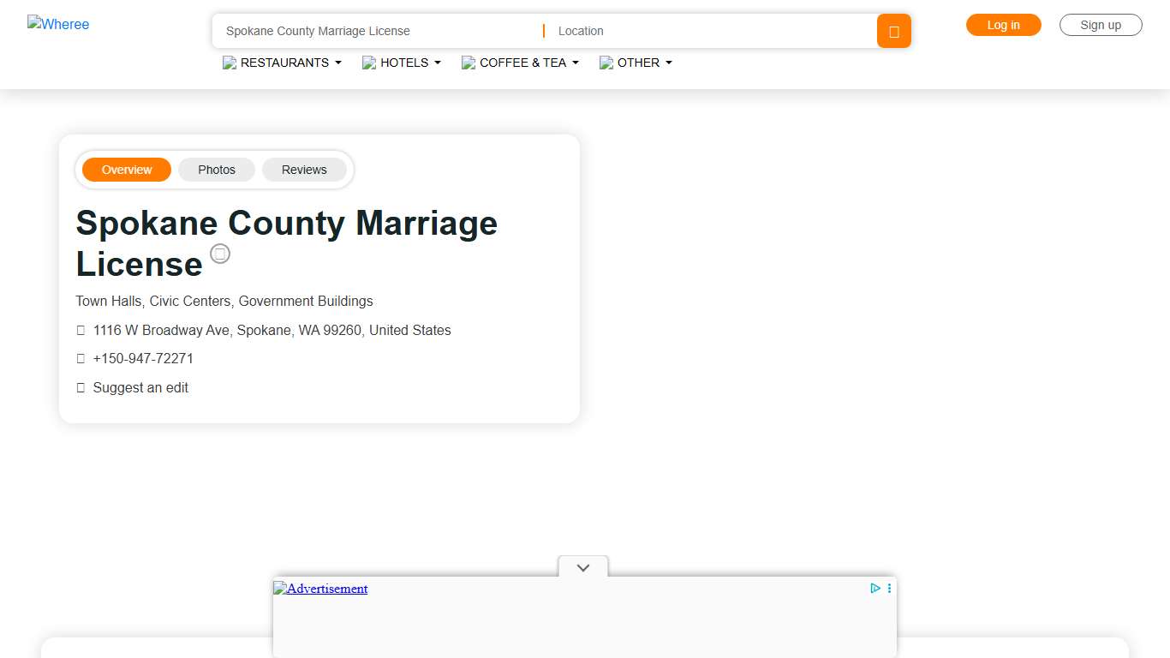Select the RESTAURANTS category icon

click(229, 63)
